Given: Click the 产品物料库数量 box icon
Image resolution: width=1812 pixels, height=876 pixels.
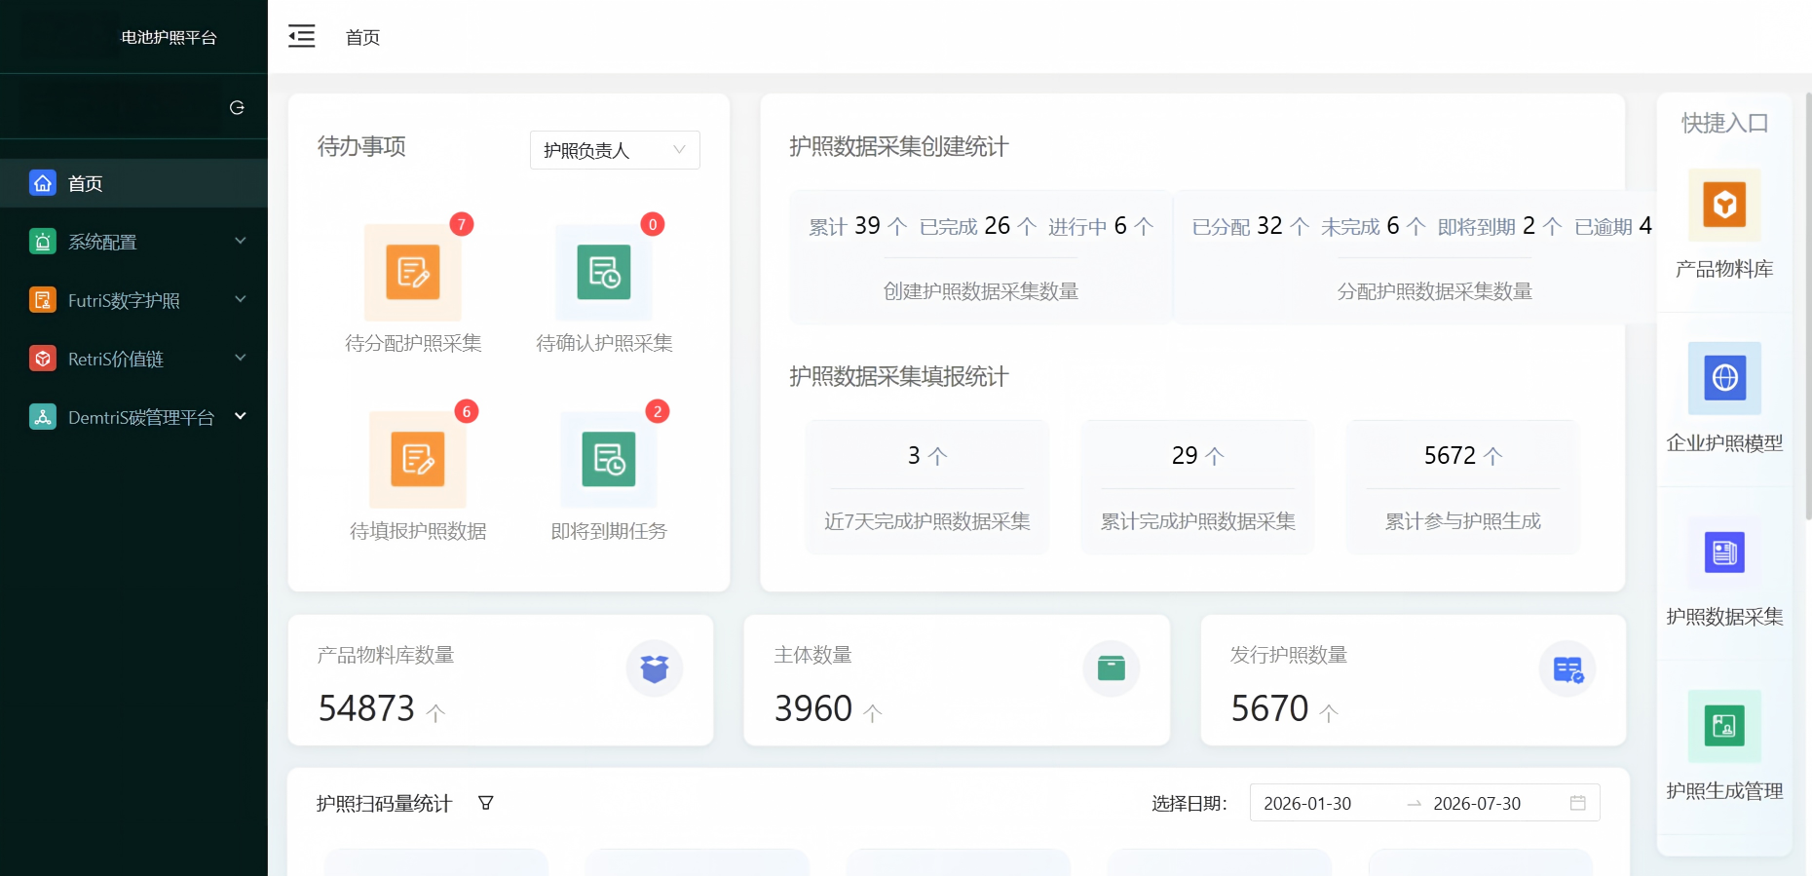Looking at the screenshot, I should point(655,668).
